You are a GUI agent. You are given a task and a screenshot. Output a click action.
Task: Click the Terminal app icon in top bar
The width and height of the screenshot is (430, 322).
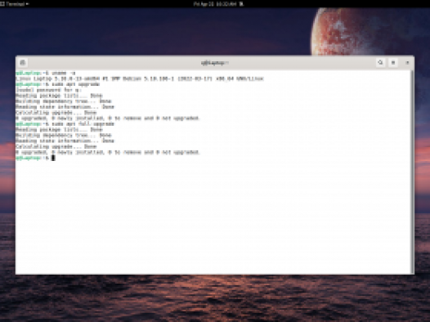pyautogui.click(x=2, y=4)
